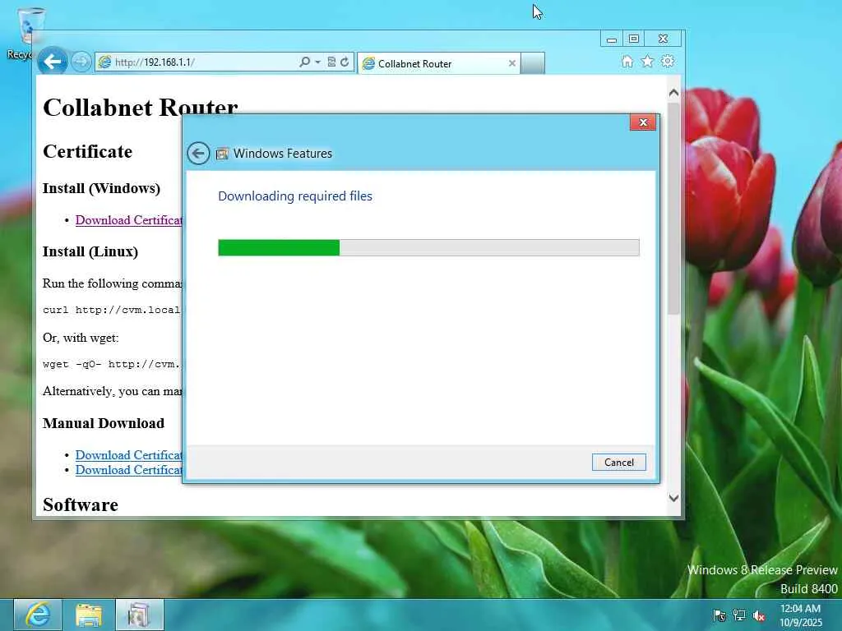Click the Windows Features title icon

(x=222, y=154)
